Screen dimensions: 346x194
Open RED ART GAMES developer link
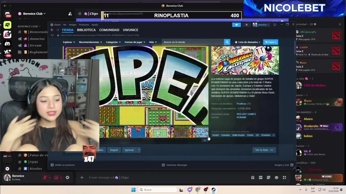tap(246, 114)
